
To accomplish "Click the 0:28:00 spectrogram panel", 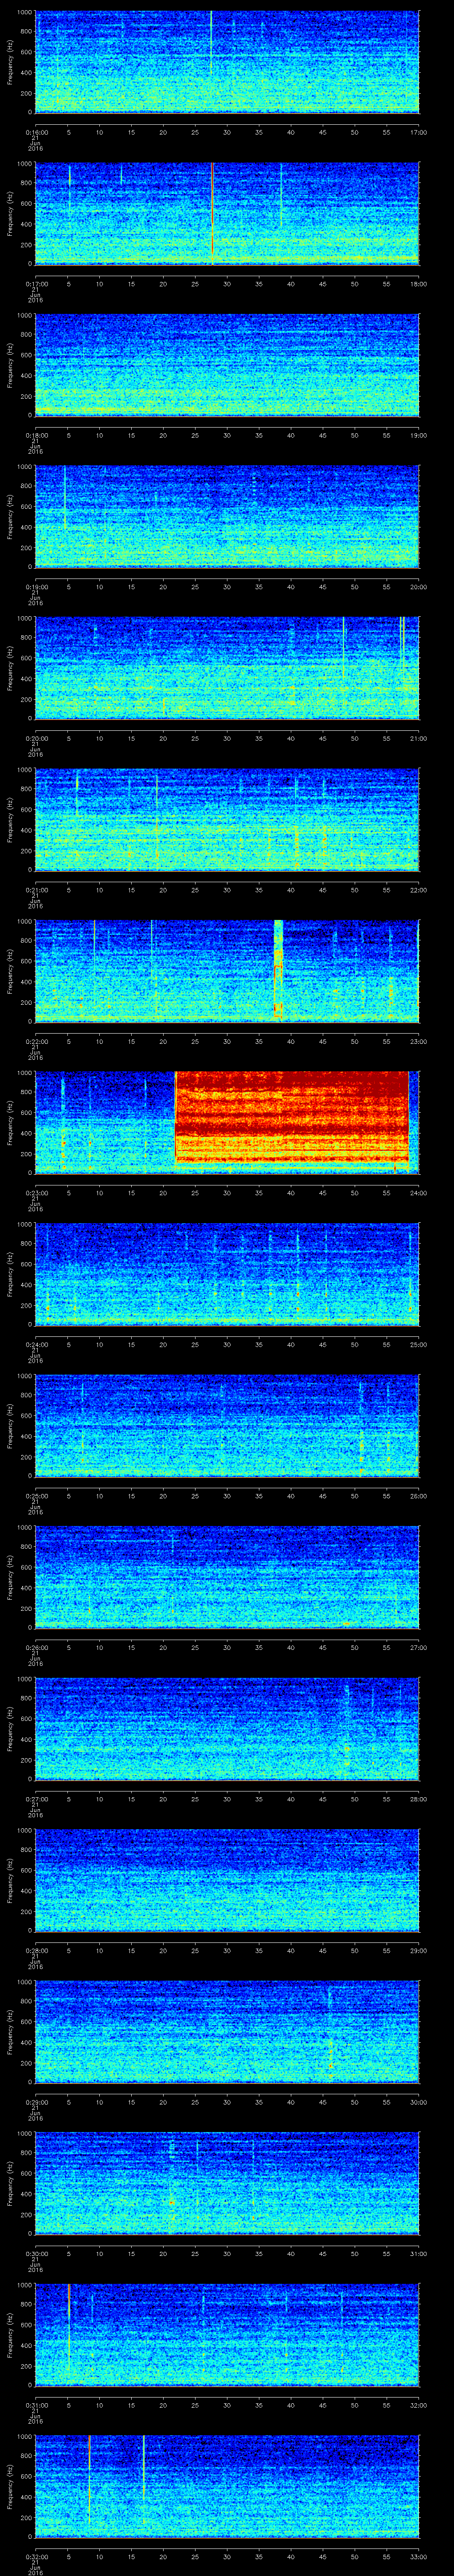I will coord(227,1878).
